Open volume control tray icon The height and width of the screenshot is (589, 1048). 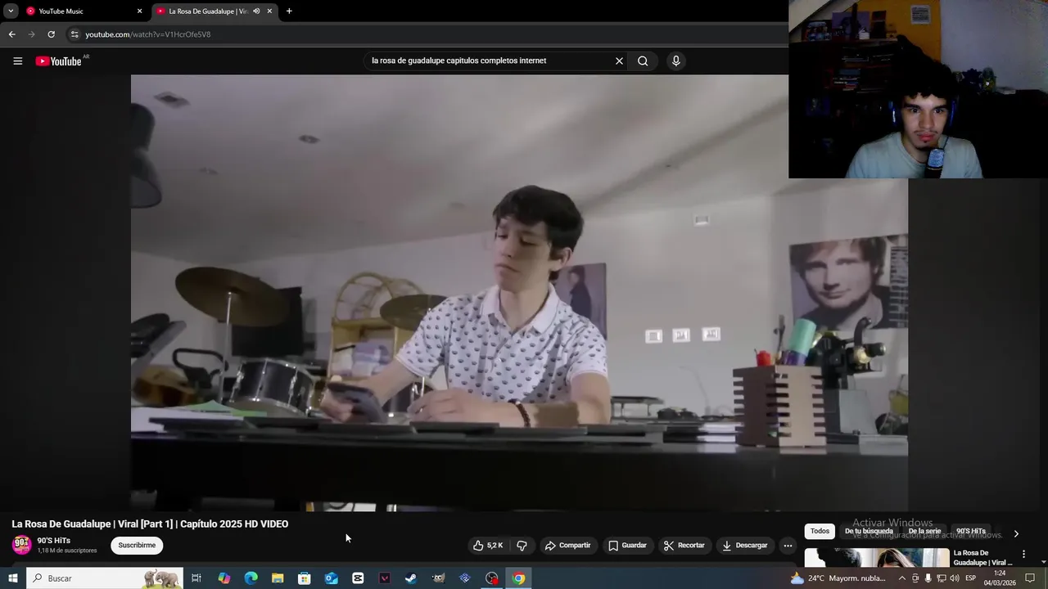[954, 578]
